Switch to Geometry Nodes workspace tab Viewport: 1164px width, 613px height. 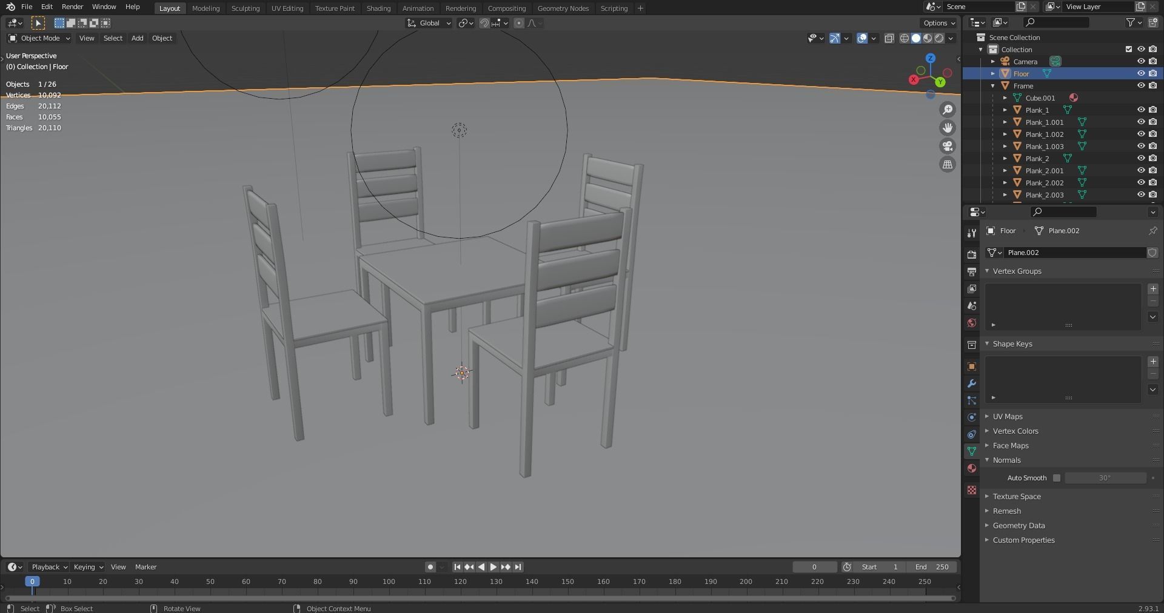[x=563, y=8]
